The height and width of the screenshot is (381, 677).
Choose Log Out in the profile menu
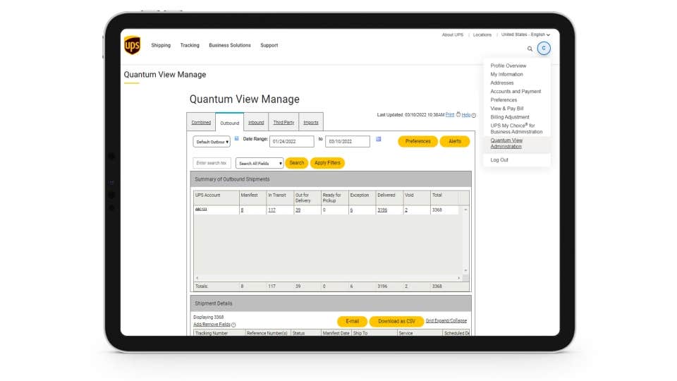click(499, 160)
